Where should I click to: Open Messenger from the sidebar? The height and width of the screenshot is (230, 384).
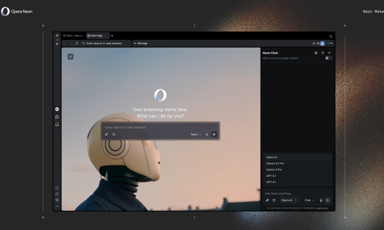57,109
